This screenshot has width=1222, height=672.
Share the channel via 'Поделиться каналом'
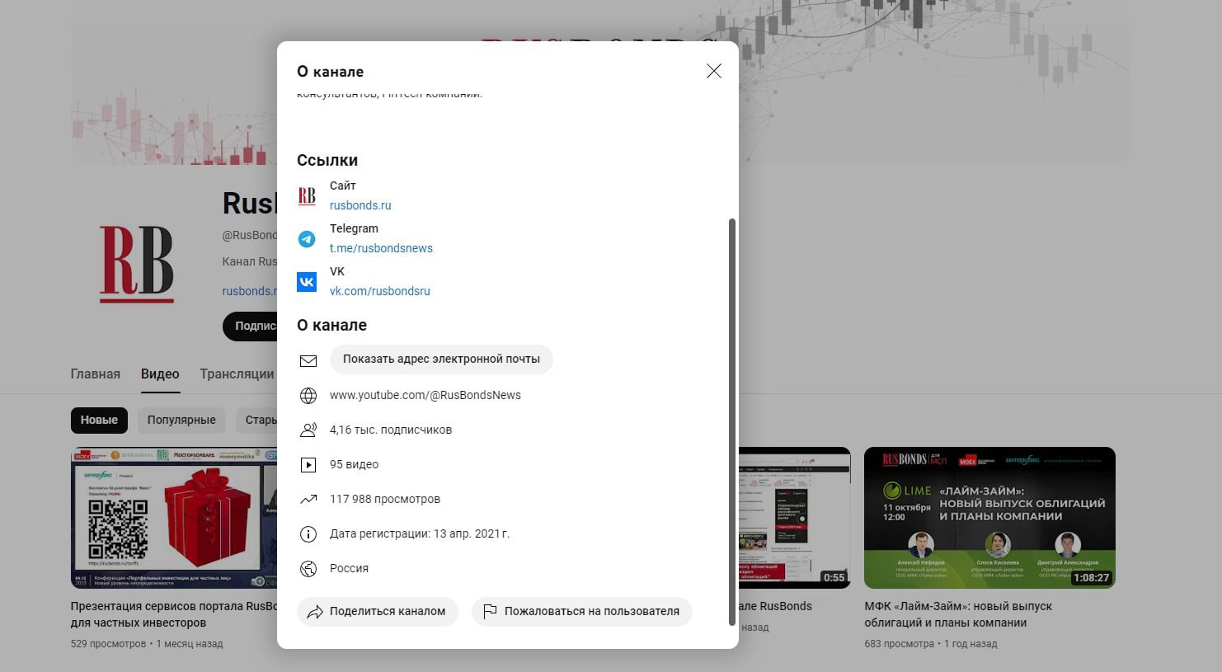click(x=378, y=612)
